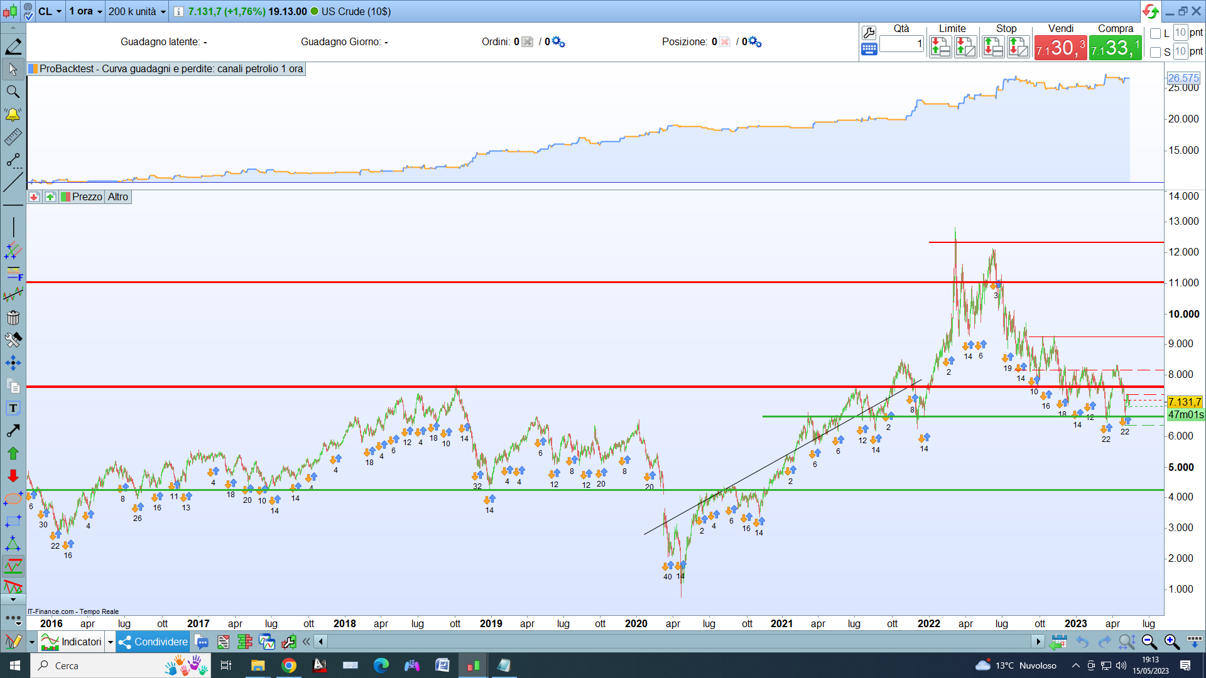This screenshot has height=678, width=1206.
Task: Click the scrollbar left arrow
Action: pyautogui.click(x=321, y=642)
